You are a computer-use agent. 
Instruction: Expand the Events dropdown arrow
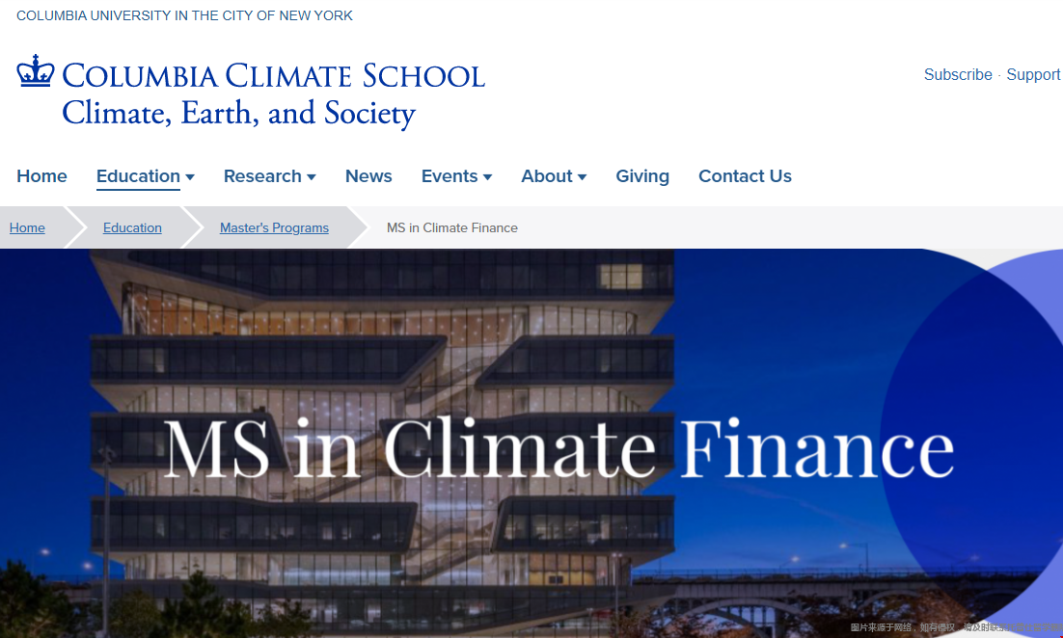tap(488, 177)
